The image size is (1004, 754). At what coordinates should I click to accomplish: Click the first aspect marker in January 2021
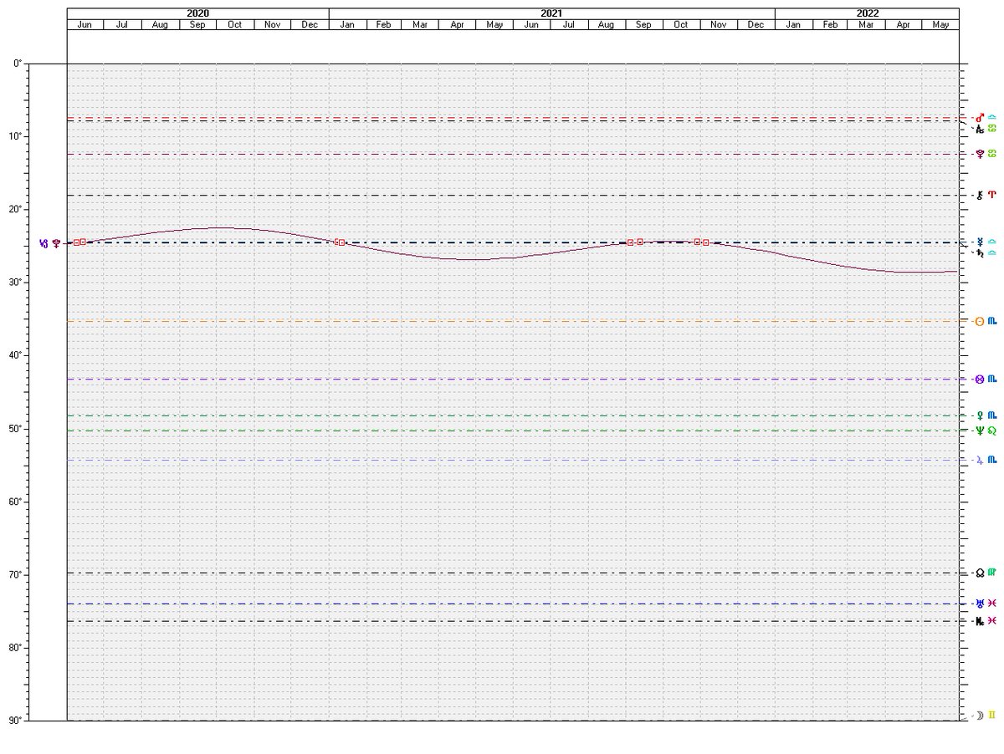[x=336, y=242]
